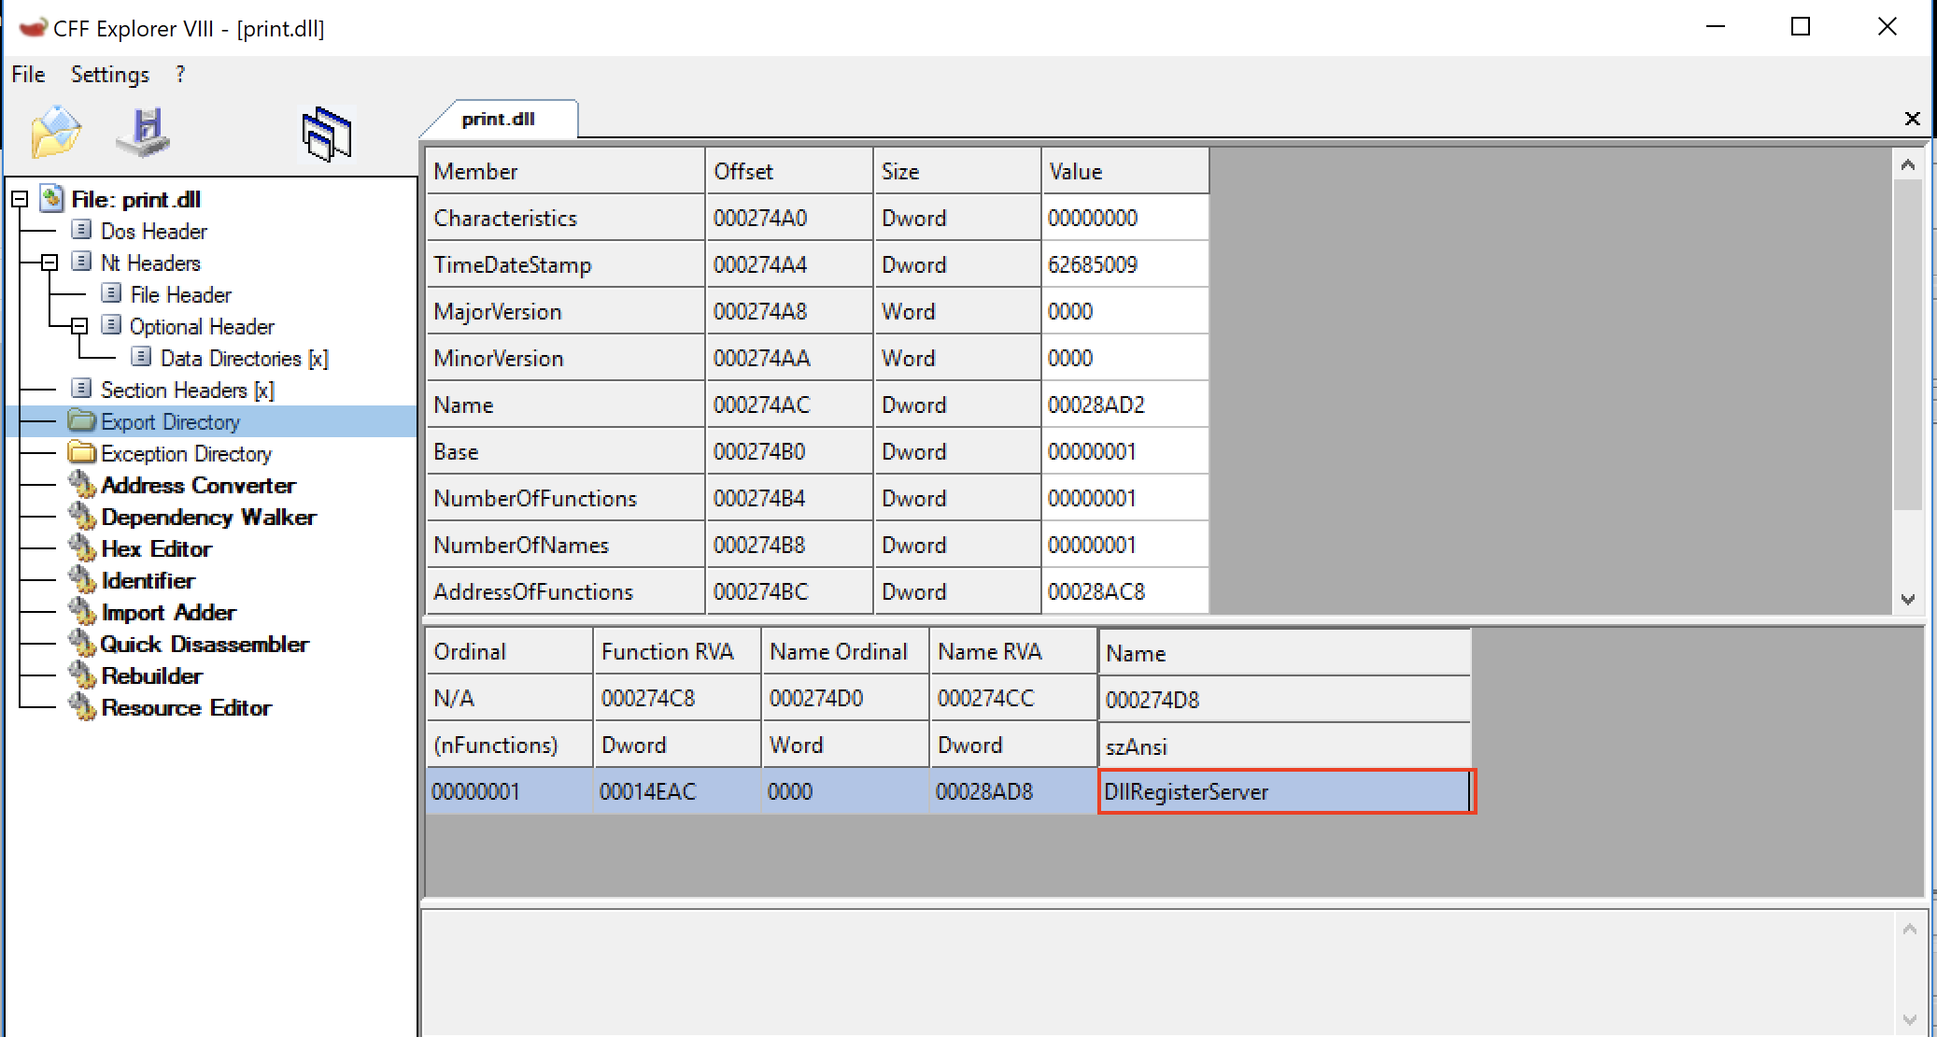Image resolution: width=1937 pixels, height=1037 pixels.
Task: Select the Dos Header tree node icon
Action: pyautogui.click(x=82, y=230)
